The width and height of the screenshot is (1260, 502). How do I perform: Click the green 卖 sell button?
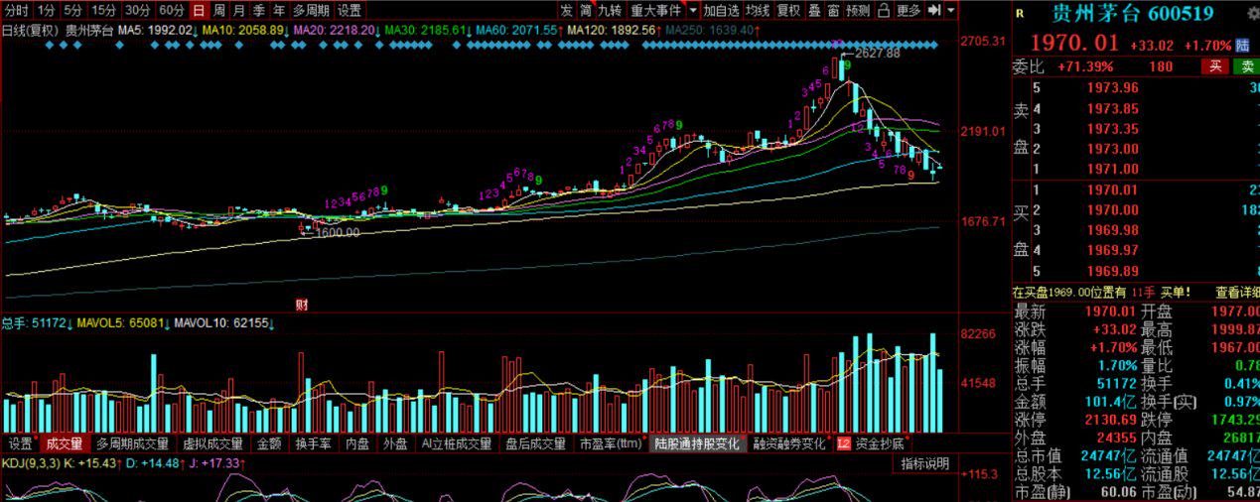pos(1245,66)
